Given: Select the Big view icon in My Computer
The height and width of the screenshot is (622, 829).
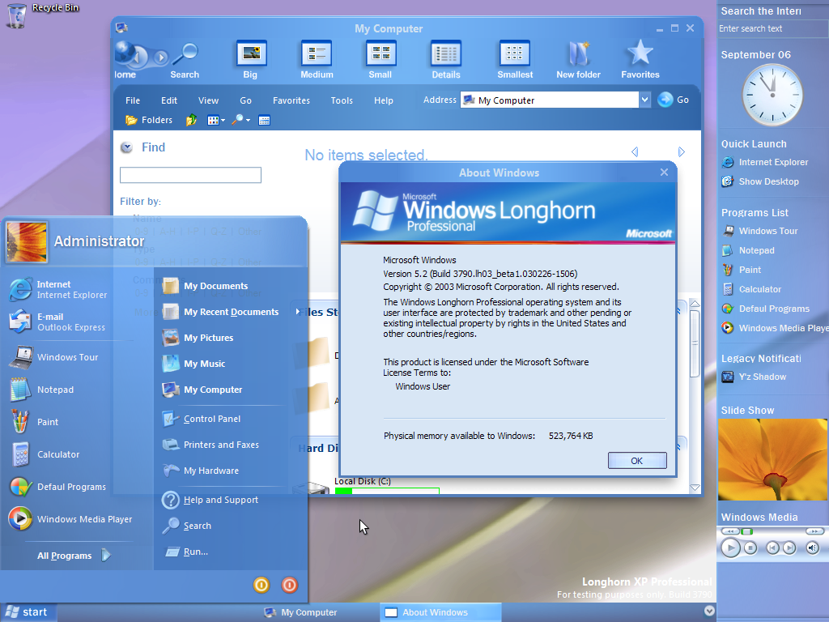Looking at the screenshot, I should (x=251, y=59).
